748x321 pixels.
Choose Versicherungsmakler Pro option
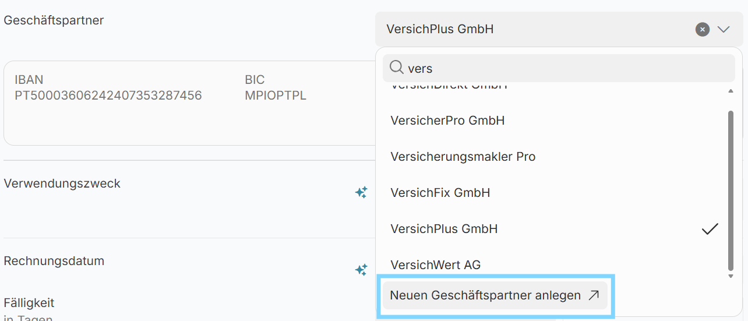click(463, 157)
